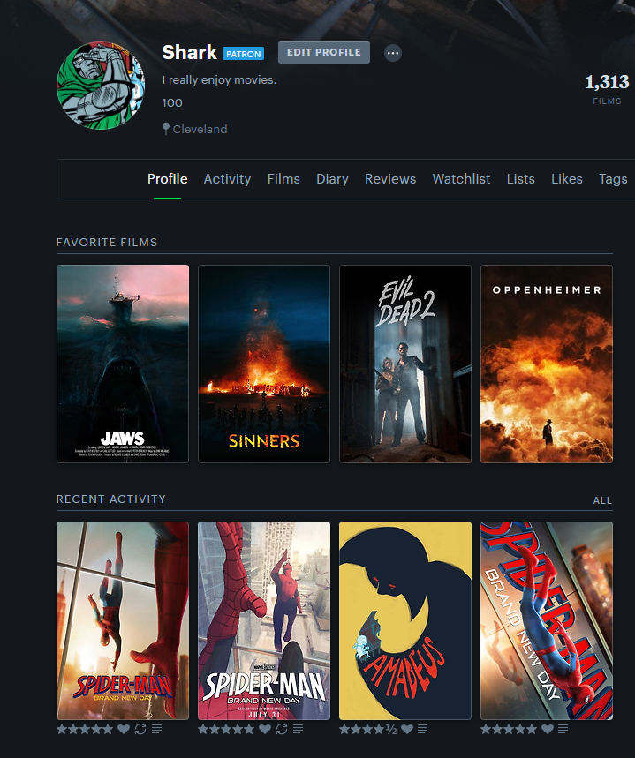This screenshot has width=635, height=758.
Task: Open the Likes tab
Action: (567, 179)
